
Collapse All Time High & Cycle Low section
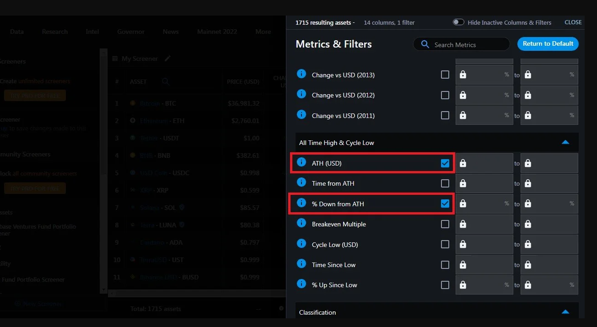pos(565,142)
